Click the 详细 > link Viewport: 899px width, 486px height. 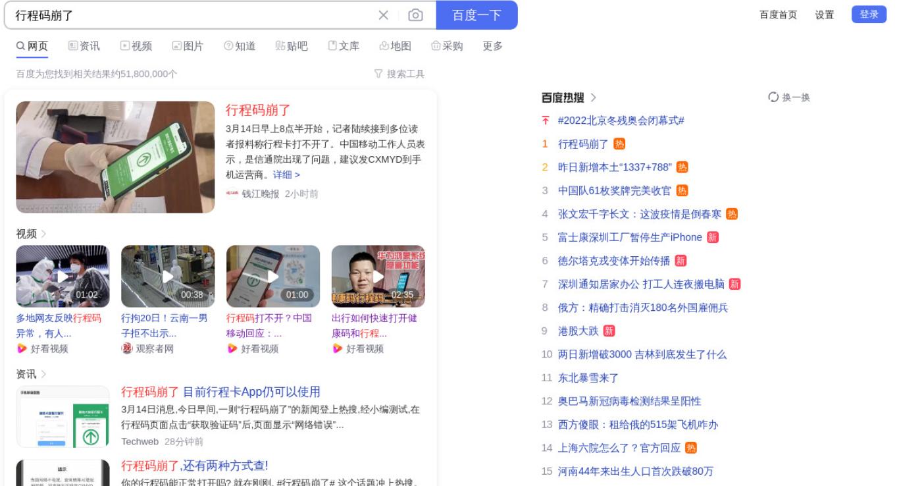(286, 175)
